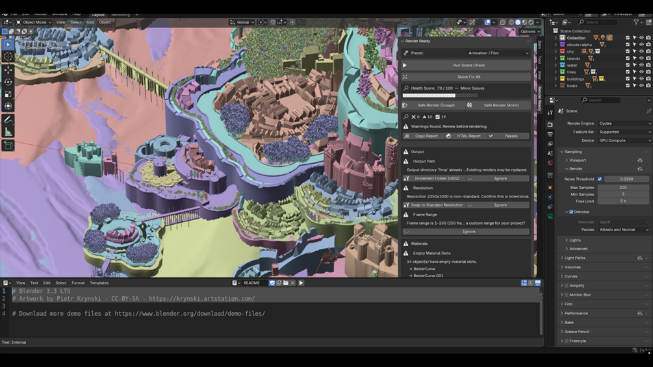Switch viewport to solid shading

click(518, 23)
